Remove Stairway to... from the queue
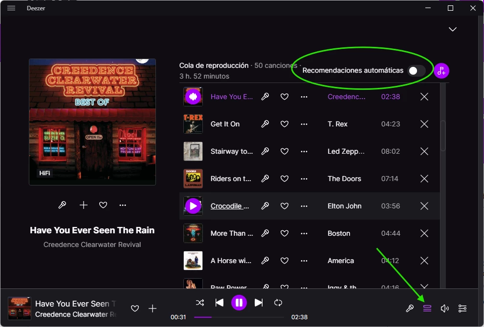The width and height of the screenshot is (484, 327). pyautogui.click(x=424, y=151)
